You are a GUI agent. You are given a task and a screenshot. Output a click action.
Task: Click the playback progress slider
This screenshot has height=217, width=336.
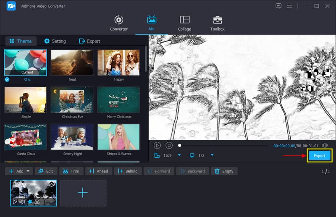click(223, 146)
